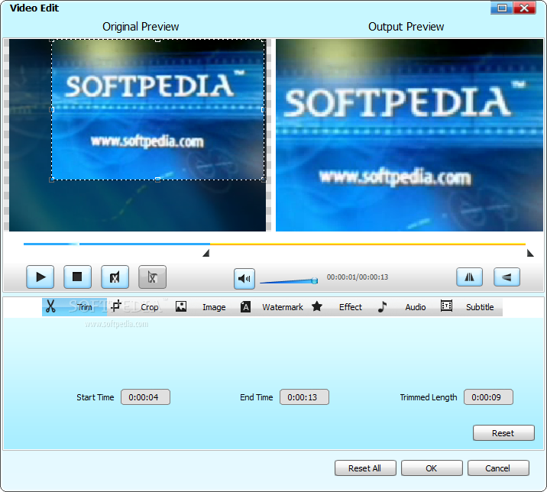Click the crop handle at the right-middle edge

coord(263,109)
